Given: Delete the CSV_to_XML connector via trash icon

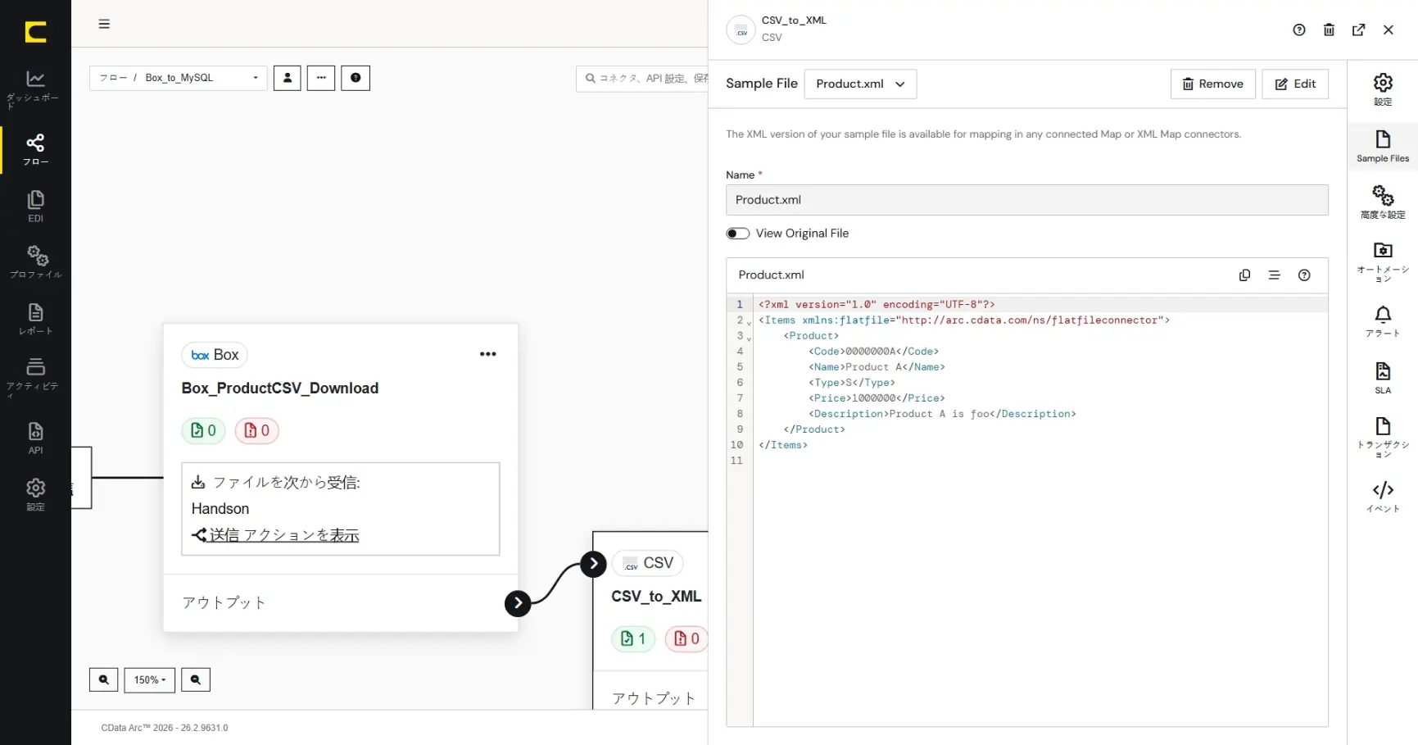Looking at the screenshot, I should (1329, 30).
